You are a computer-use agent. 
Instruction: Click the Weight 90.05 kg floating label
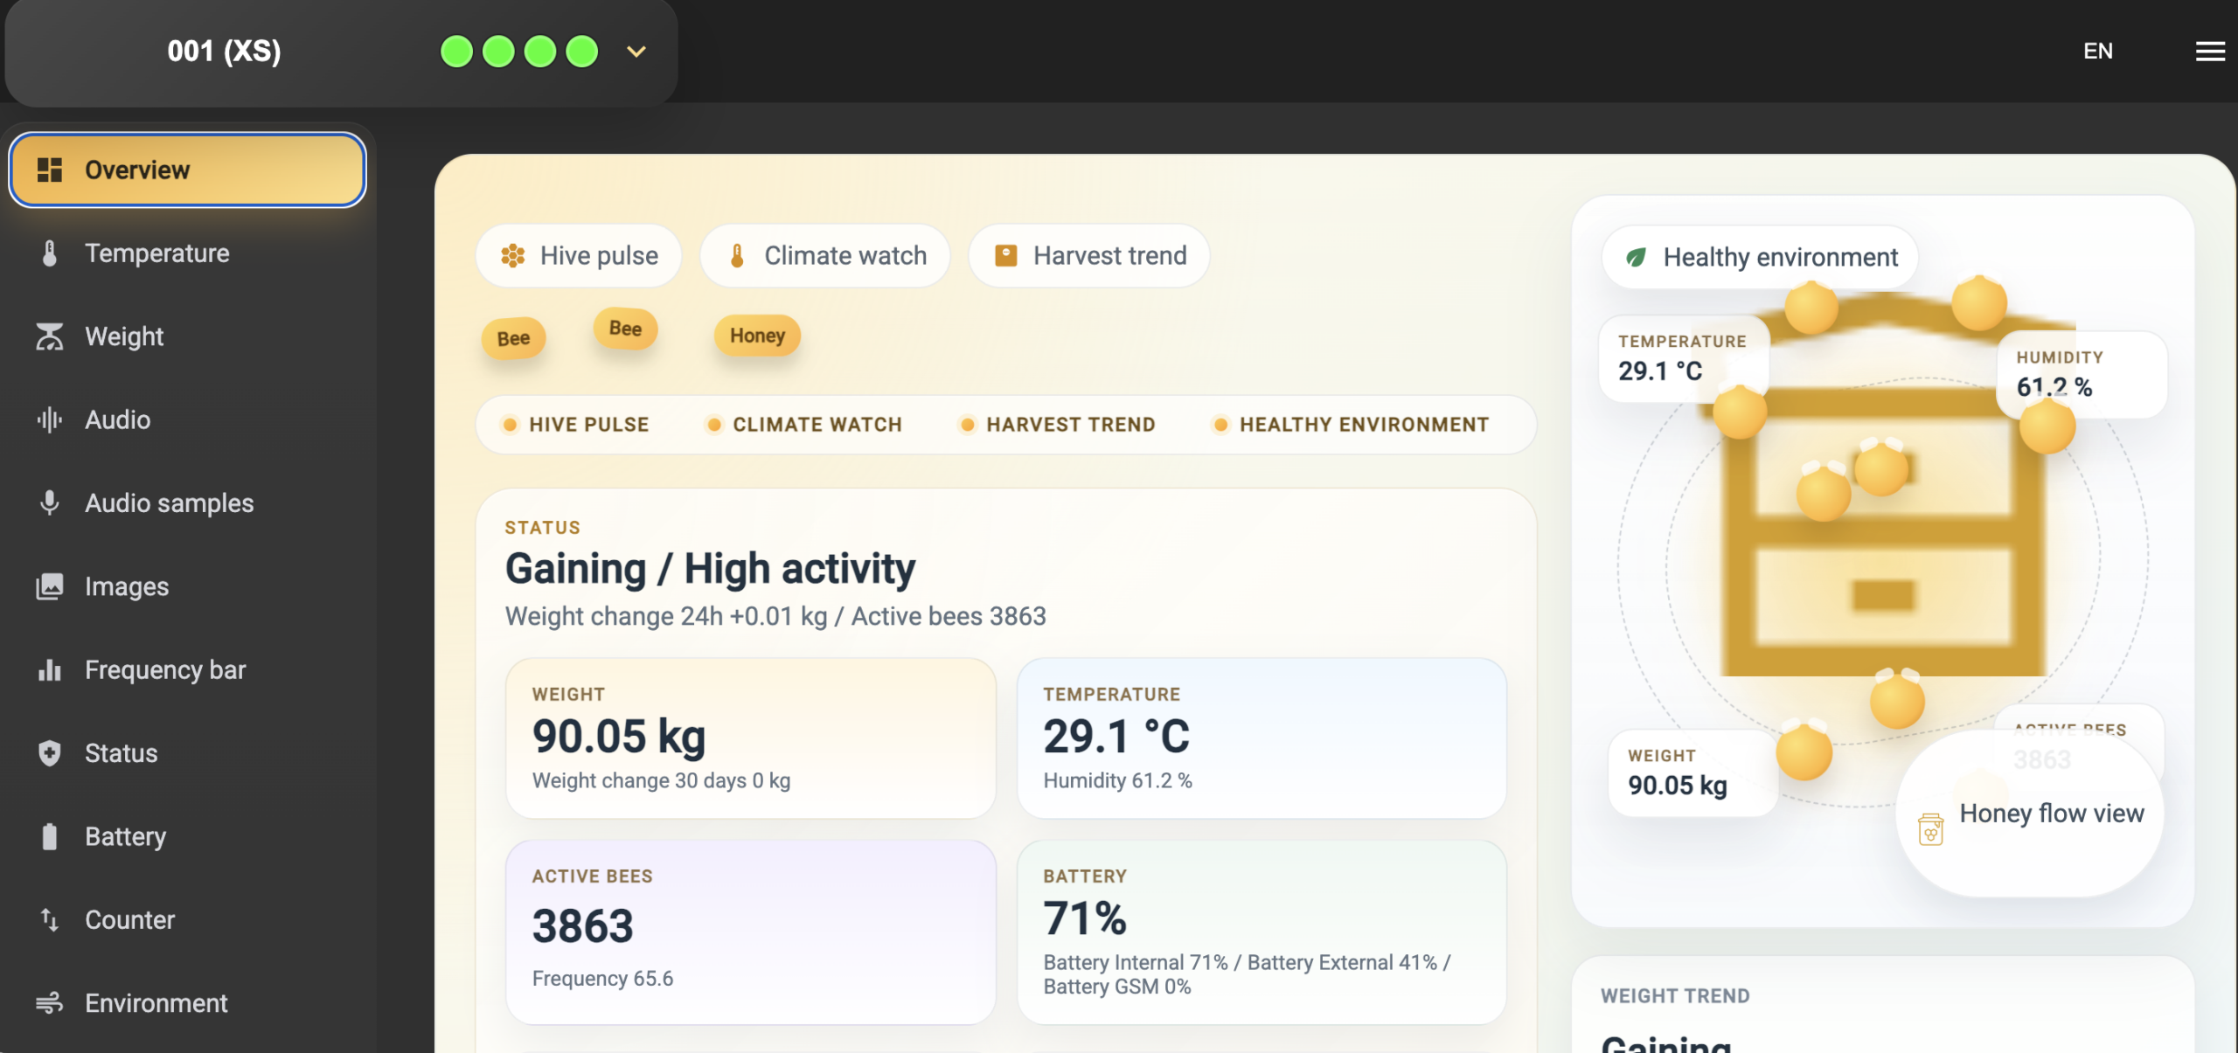pyautogui.click(x=1693, y=772)
